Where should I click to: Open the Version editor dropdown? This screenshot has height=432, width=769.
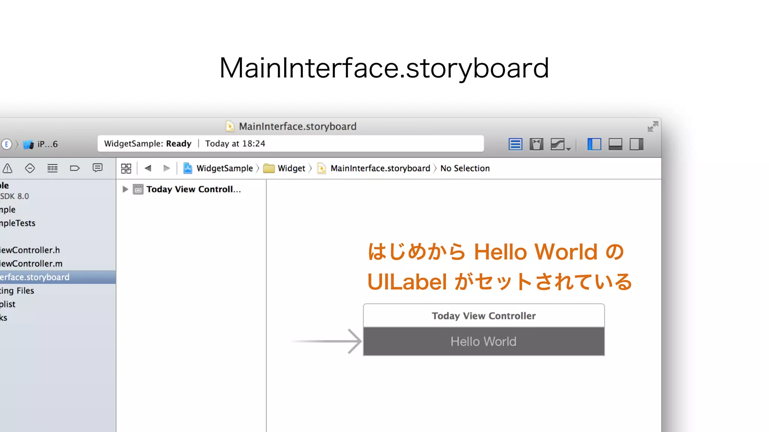click(x=560, y=144)
